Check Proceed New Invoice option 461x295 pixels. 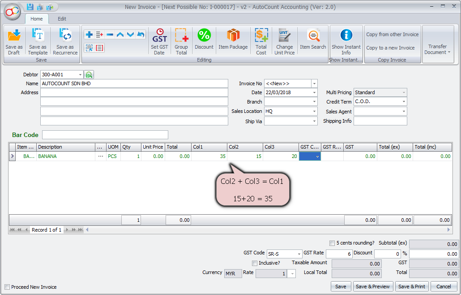coord(7,287)
